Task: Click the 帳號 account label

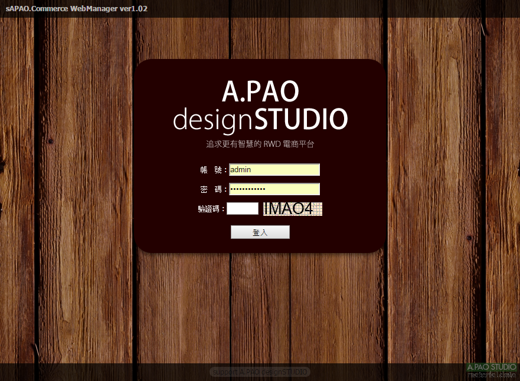Action: [211, 170]
